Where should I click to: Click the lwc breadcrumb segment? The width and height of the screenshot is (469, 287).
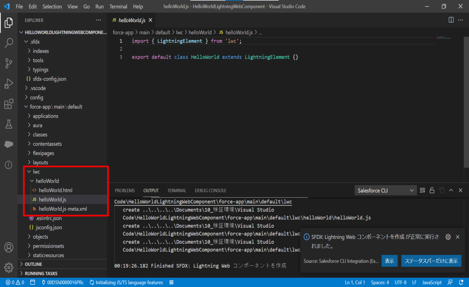179,32
